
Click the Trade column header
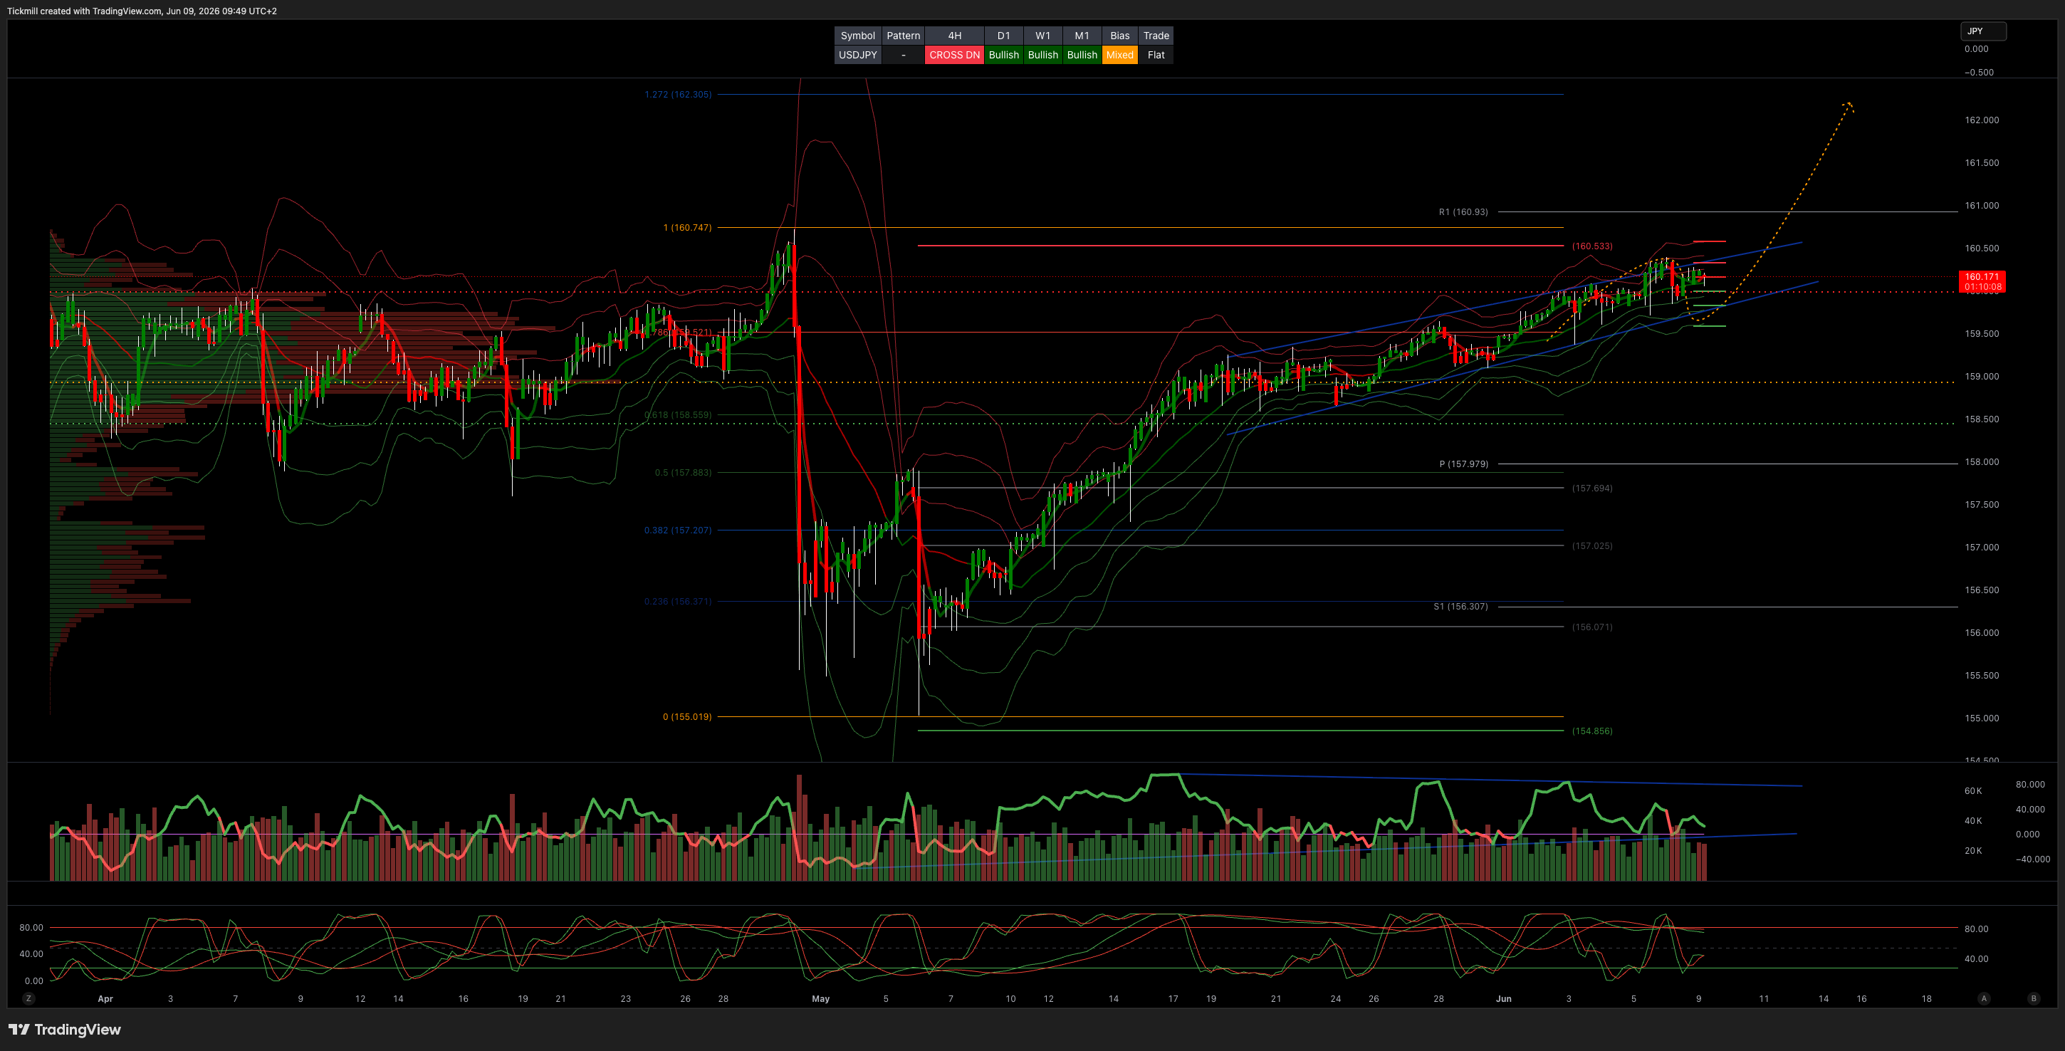point(1156,36)
